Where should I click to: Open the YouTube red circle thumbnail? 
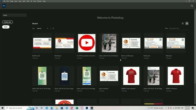pyautogui.click(x=87, y=43)
